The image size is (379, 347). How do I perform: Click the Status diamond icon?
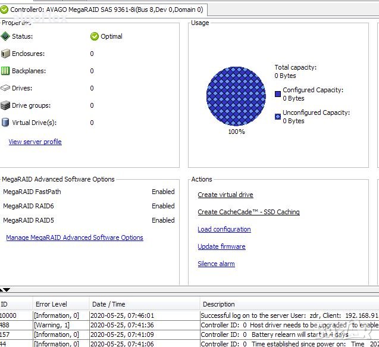tap(5, 36)
